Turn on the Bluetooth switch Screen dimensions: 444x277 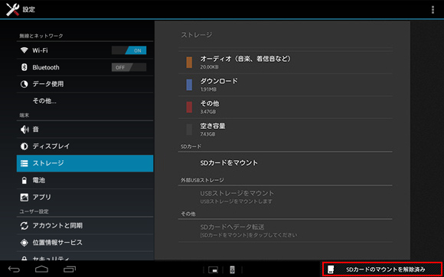click(x=129, y=67)
